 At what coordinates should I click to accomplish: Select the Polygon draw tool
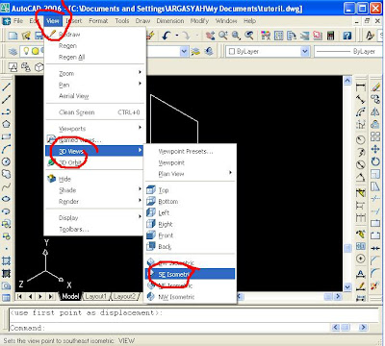[x=6, y=124]
